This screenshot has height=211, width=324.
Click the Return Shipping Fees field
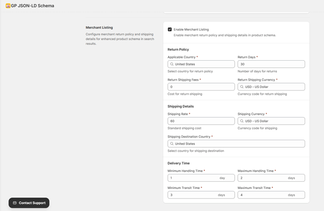coord(201,87)
